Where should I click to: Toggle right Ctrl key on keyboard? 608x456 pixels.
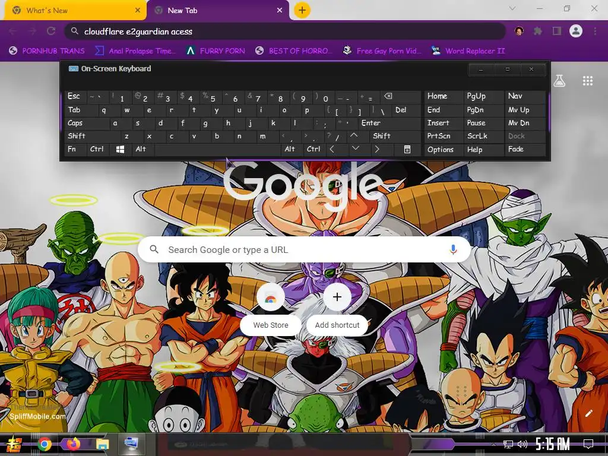click(315, 149)
